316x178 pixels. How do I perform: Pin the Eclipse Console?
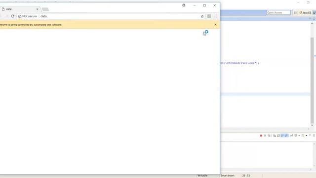click(291, 135)
